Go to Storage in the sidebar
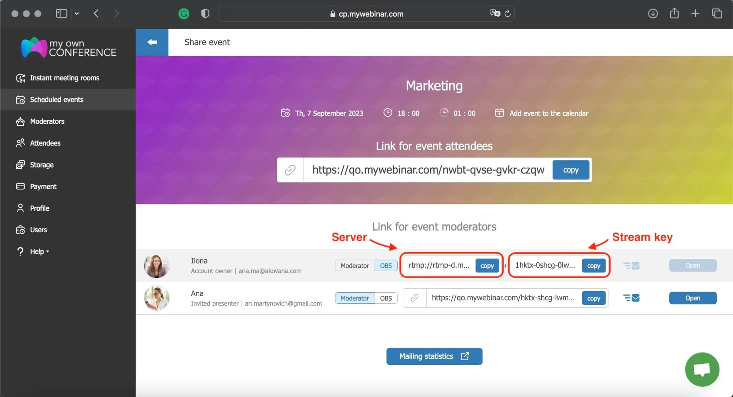This screenshot has height=397, width=733. (x=42, y=165)
